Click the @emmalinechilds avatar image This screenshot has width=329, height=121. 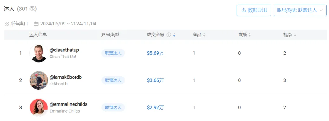click(39, 107)
